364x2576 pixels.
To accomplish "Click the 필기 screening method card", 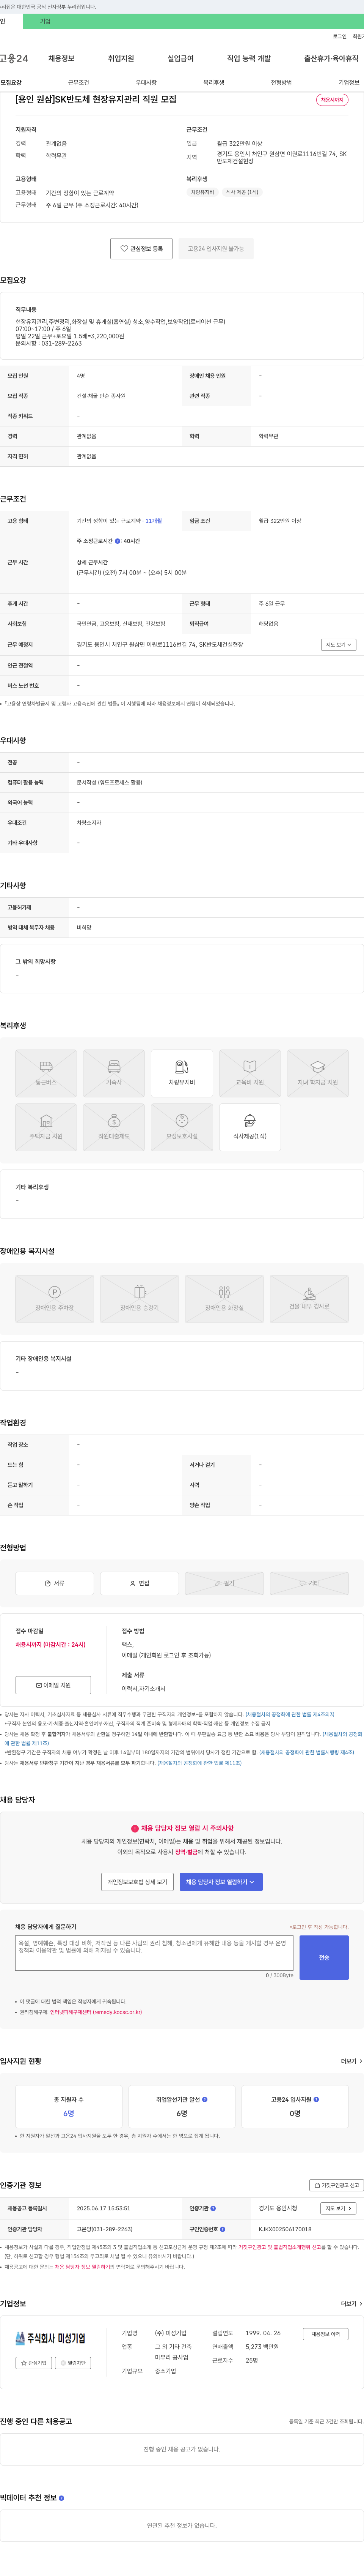I will [224, 1583].
